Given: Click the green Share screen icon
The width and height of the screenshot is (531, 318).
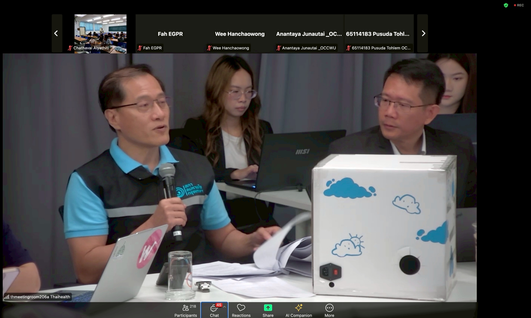Looking at the screenshot, I should pyautogui.click(x=268, y=308).
